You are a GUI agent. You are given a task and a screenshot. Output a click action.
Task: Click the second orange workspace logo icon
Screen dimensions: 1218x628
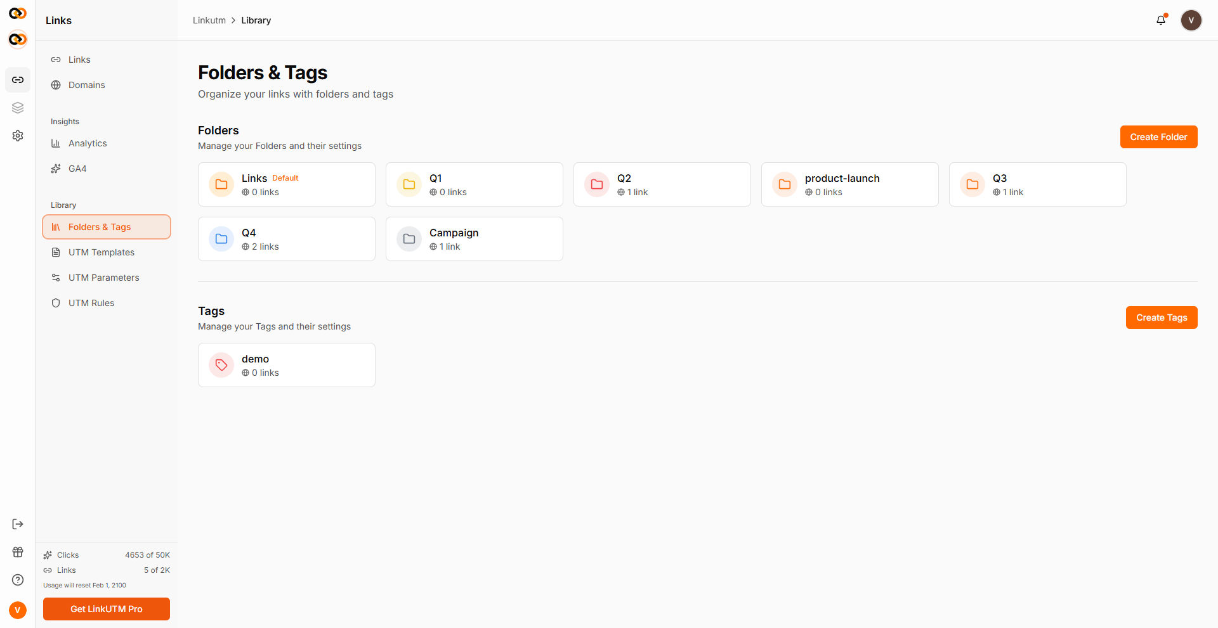click(x=18, y=39)
